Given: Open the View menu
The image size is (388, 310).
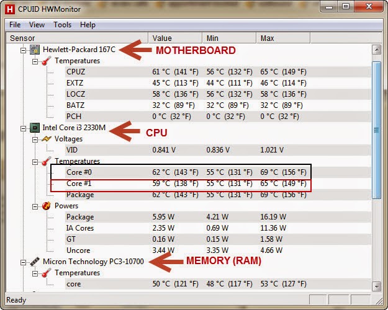Looking at the screenshot, I should point(37,25).
